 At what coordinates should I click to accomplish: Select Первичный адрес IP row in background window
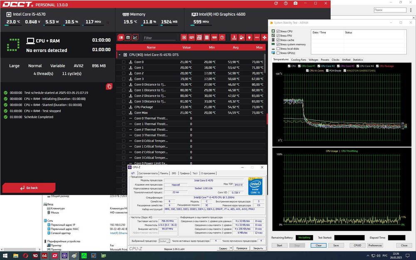[63, 225]
